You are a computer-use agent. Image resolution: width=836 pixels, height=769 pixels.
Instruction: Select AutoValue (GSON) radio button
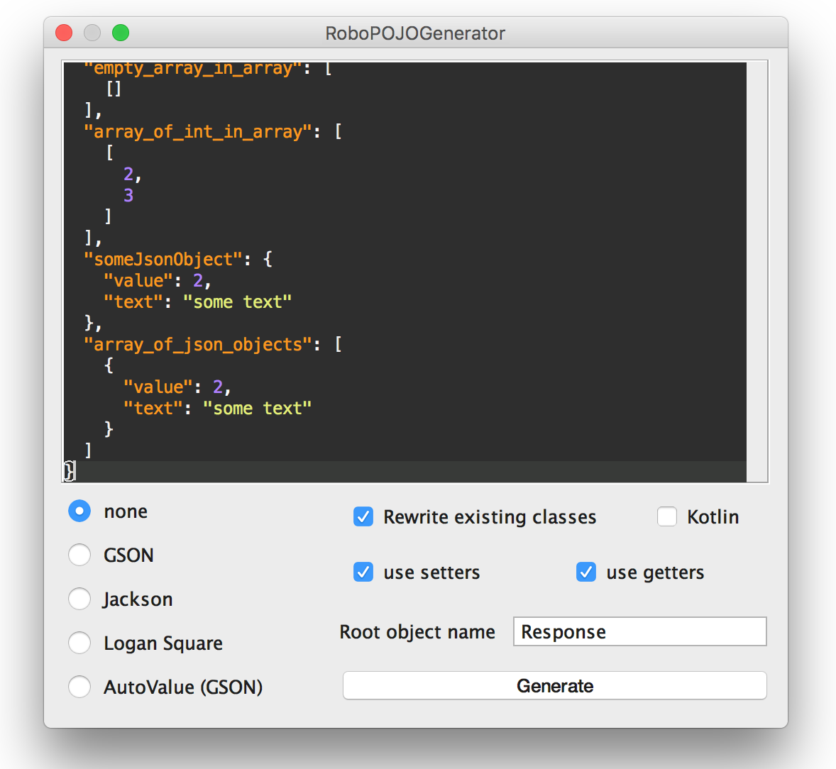79,687
